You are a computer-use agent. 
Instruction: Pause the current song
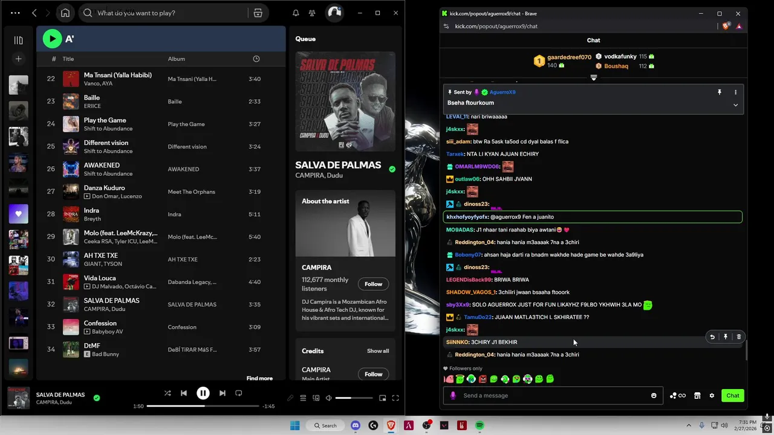[x=203, y=393]
